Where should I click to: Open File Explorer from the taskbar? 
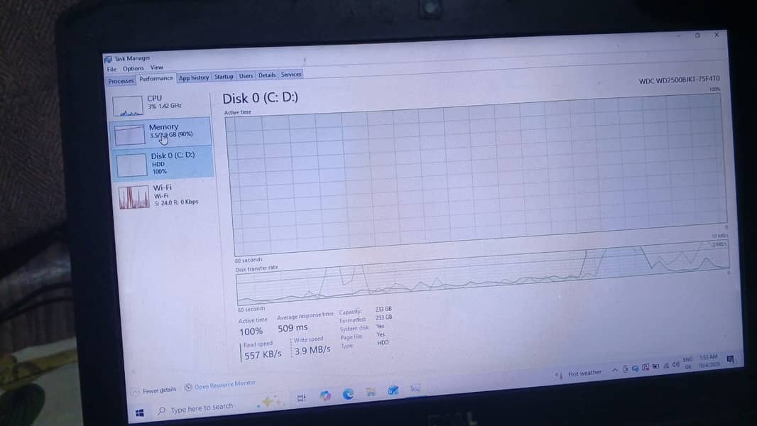pyautogui.click(x=371, y=392)
